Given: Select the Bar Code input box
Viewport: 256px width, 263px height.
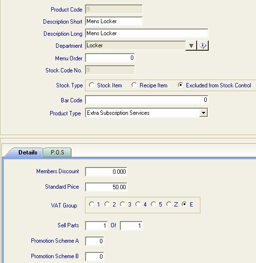Looking at the screenshot, I should (x=147, y=100).
